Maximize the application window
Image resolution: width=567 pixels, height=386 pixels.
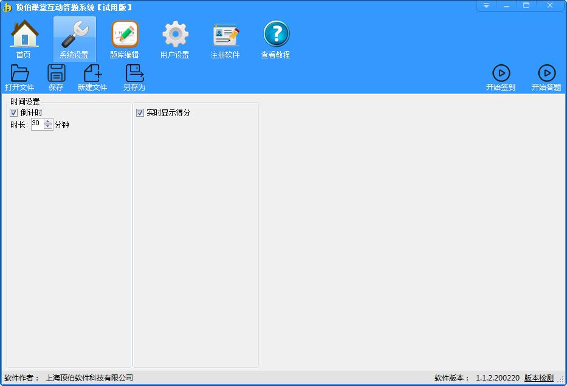526,6
